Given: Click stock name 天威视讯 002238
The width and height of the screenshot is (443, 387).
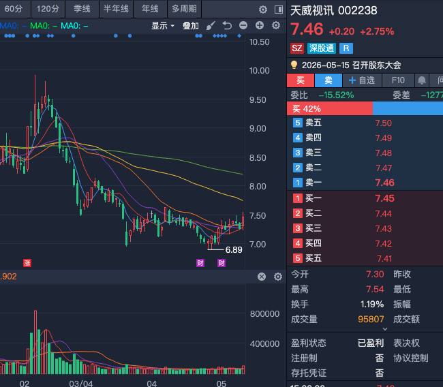Looking at the screenshot, I should [x=334, y=10].
